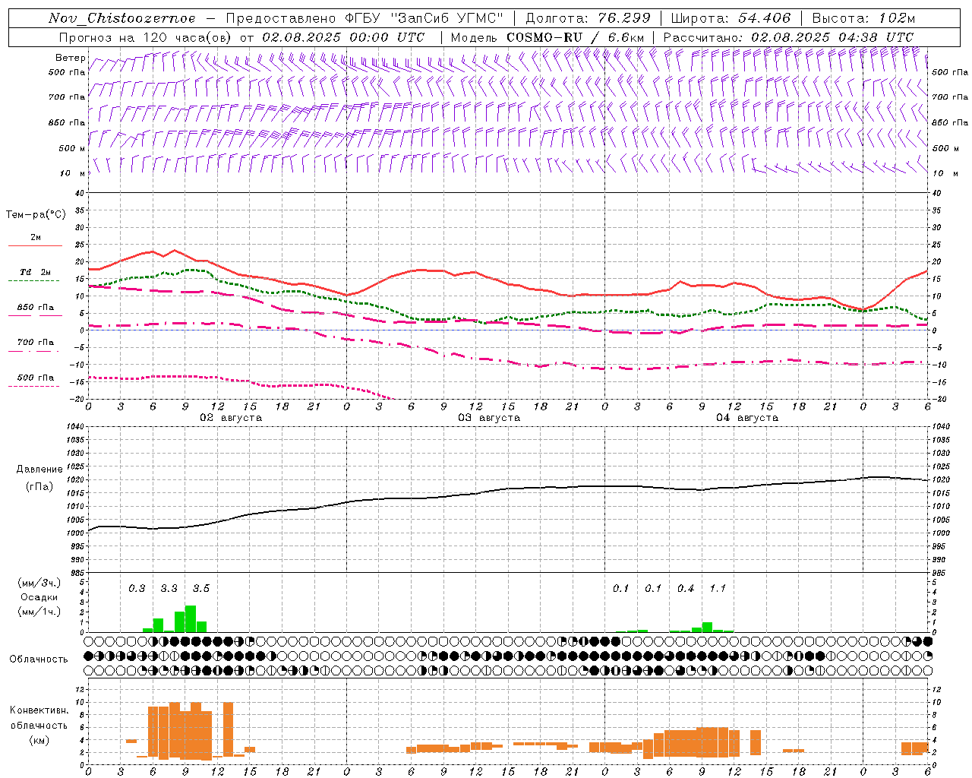Click the 'Облачность' cloud cover label
972x778 pixels.
[x=39, y=659]
